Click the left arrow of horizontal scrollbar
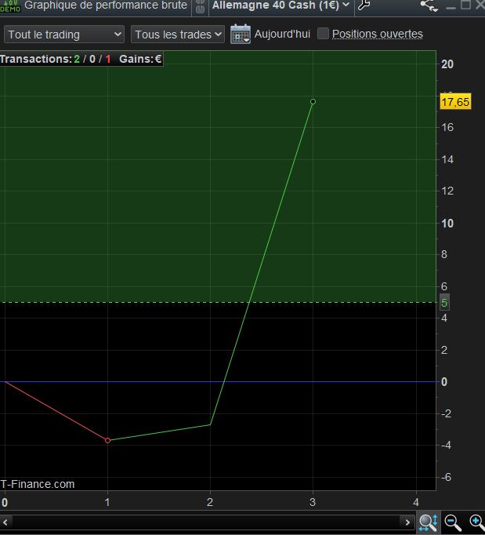 click(5, 522)
